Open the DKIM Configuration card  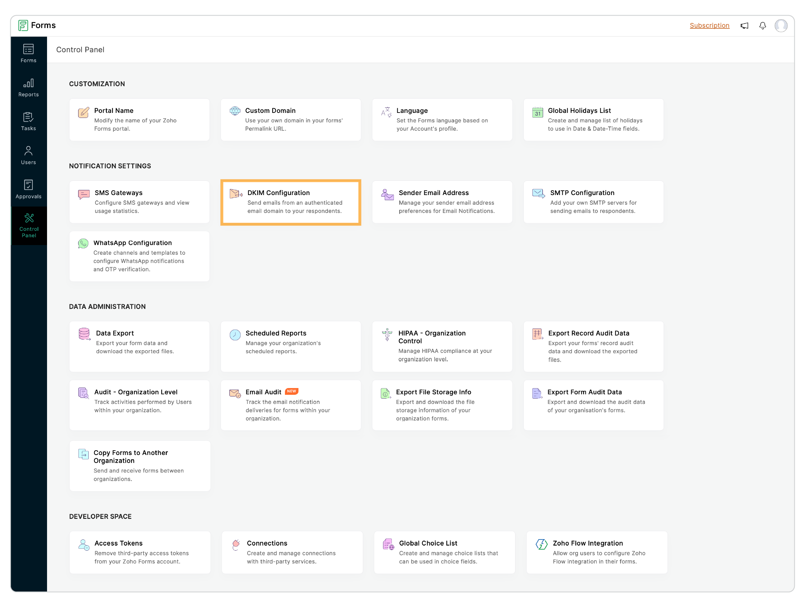tap(290, 202)
